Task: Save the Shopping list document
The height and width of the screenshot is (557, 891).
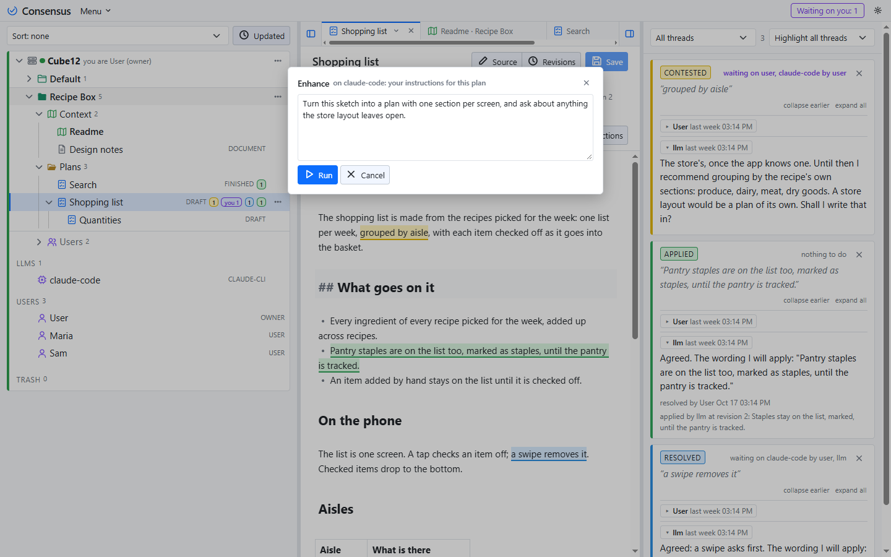Action: coord(606,62)
